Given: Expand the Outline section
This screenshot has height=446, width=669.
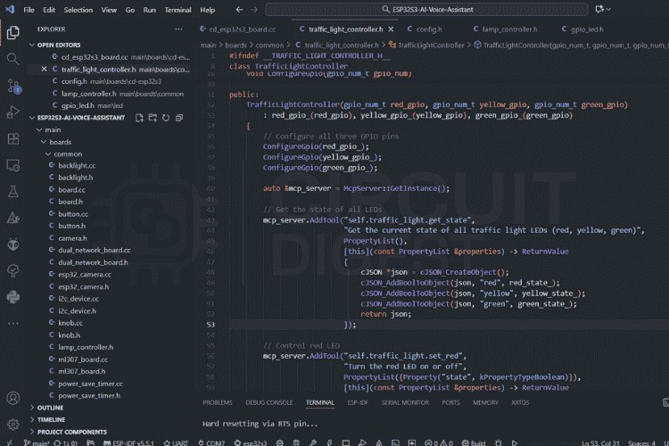Looking at the screenshot, I should pyautogui.click(x=52, y=408).
